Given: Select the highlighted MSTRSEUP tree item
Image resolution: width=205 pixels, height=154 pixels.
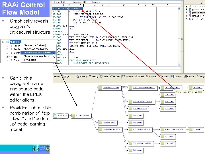Looking at the screenshot, I should [x=15, y=42].
